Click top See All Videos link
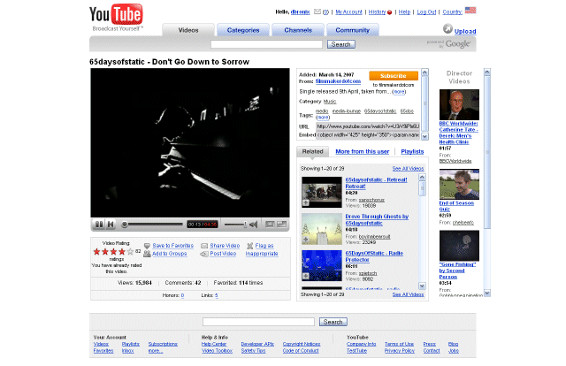The image size is (566, 366). 408,169
